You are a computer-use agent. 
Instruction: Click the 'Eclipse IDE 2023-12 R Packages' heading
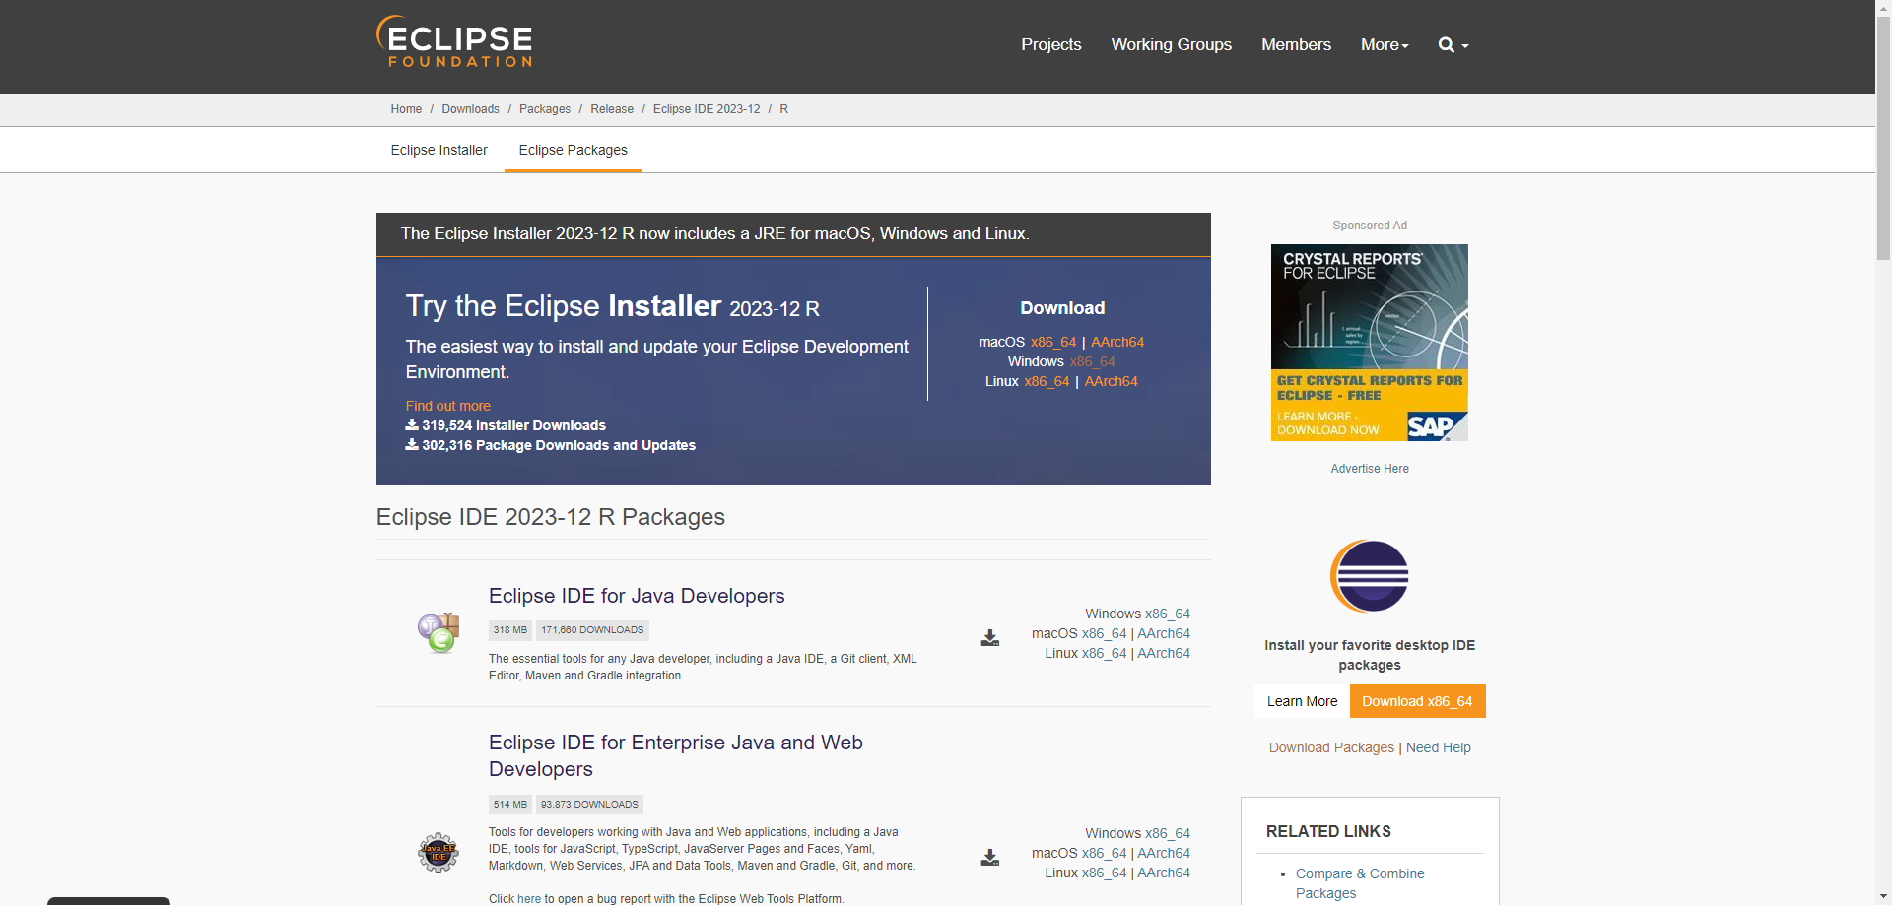coord(551,517)
